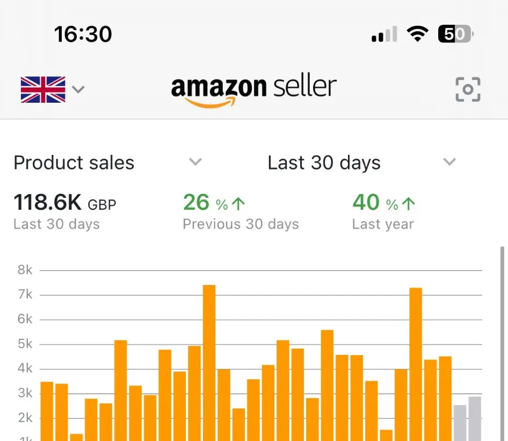The image size is (508, 441).
Task: Click the UK flag marketplace icon
Action: (43, 89)
